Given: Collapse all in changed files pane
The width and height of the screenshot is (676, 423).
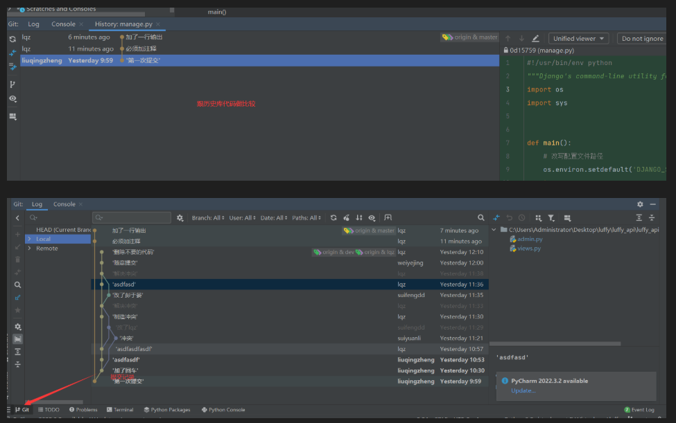Looking at the screenshot, I should click(x=652, y=218).
